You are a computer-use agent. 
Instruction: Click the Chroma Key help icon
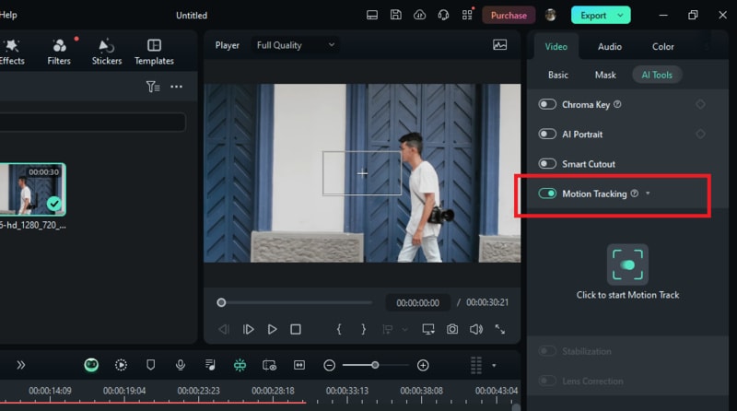[617, 104]
